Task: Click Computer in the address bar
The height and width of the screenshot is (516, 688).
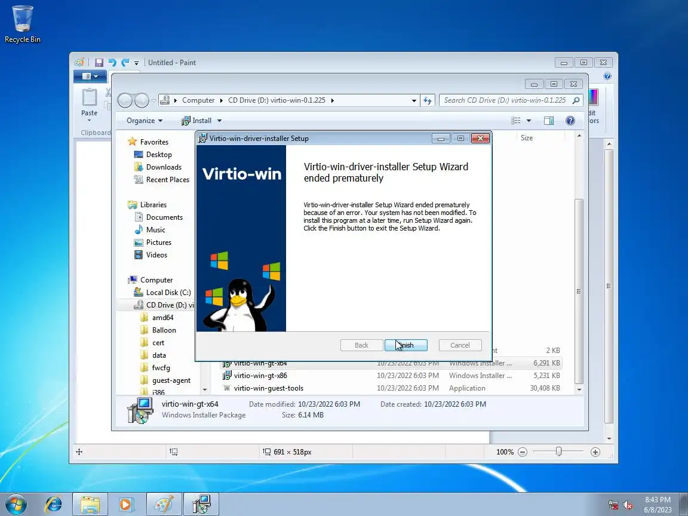Action: (198, 100)
